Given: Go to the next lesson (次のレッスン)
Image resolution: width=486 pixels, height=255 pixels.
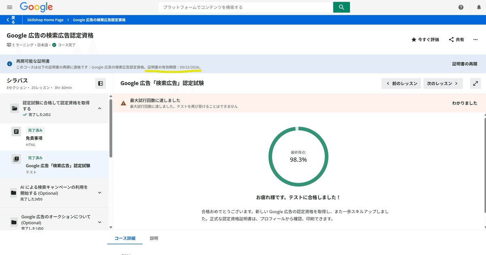Looking at the screenshot, I should click(x=443, y=83).
